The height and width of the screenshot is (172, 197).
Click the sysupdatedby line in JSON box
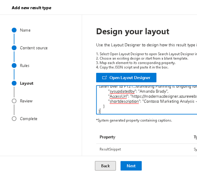[x=138, y=91]
